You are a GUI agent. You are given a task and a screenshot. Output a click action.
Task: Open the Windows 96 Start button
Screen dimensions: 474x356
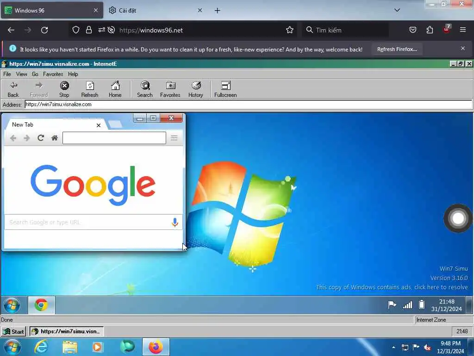[13, 331]
